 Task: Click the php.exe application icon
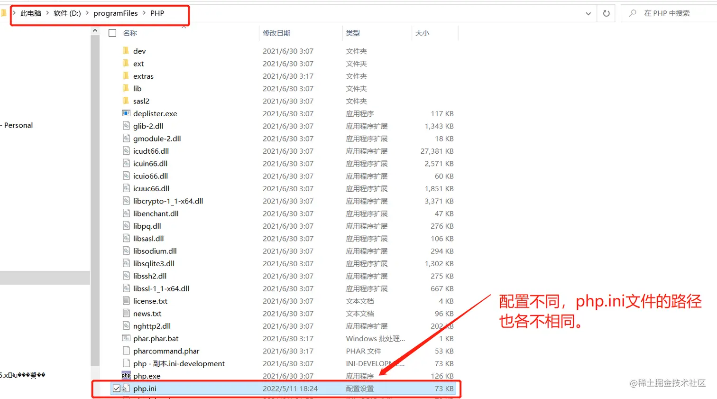[126, 376]
